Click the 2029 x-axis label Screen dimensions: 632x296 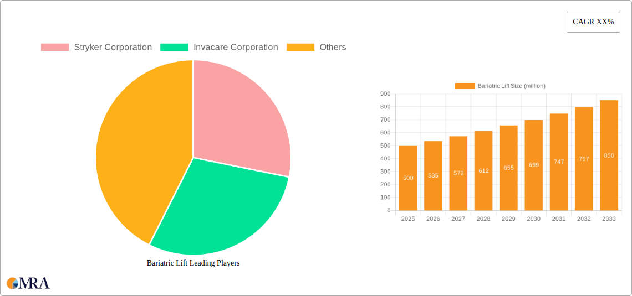point(509,219)
